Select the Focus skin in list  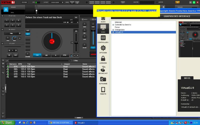[x=117, y=27]
